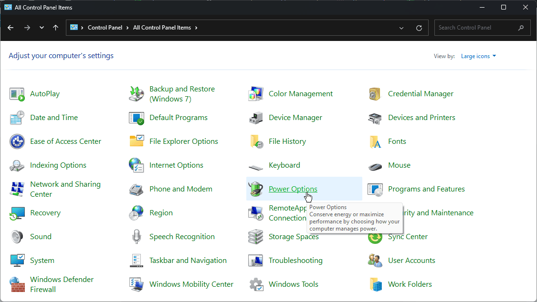
Task: Open the System monitor icon
Action: pos(17,261)
